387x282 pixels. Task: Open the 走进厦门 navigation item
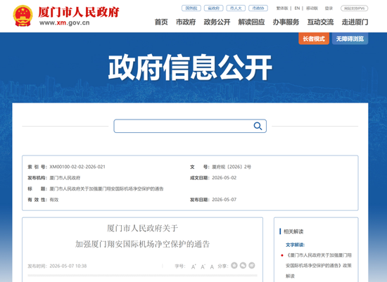tap(355, 23)
